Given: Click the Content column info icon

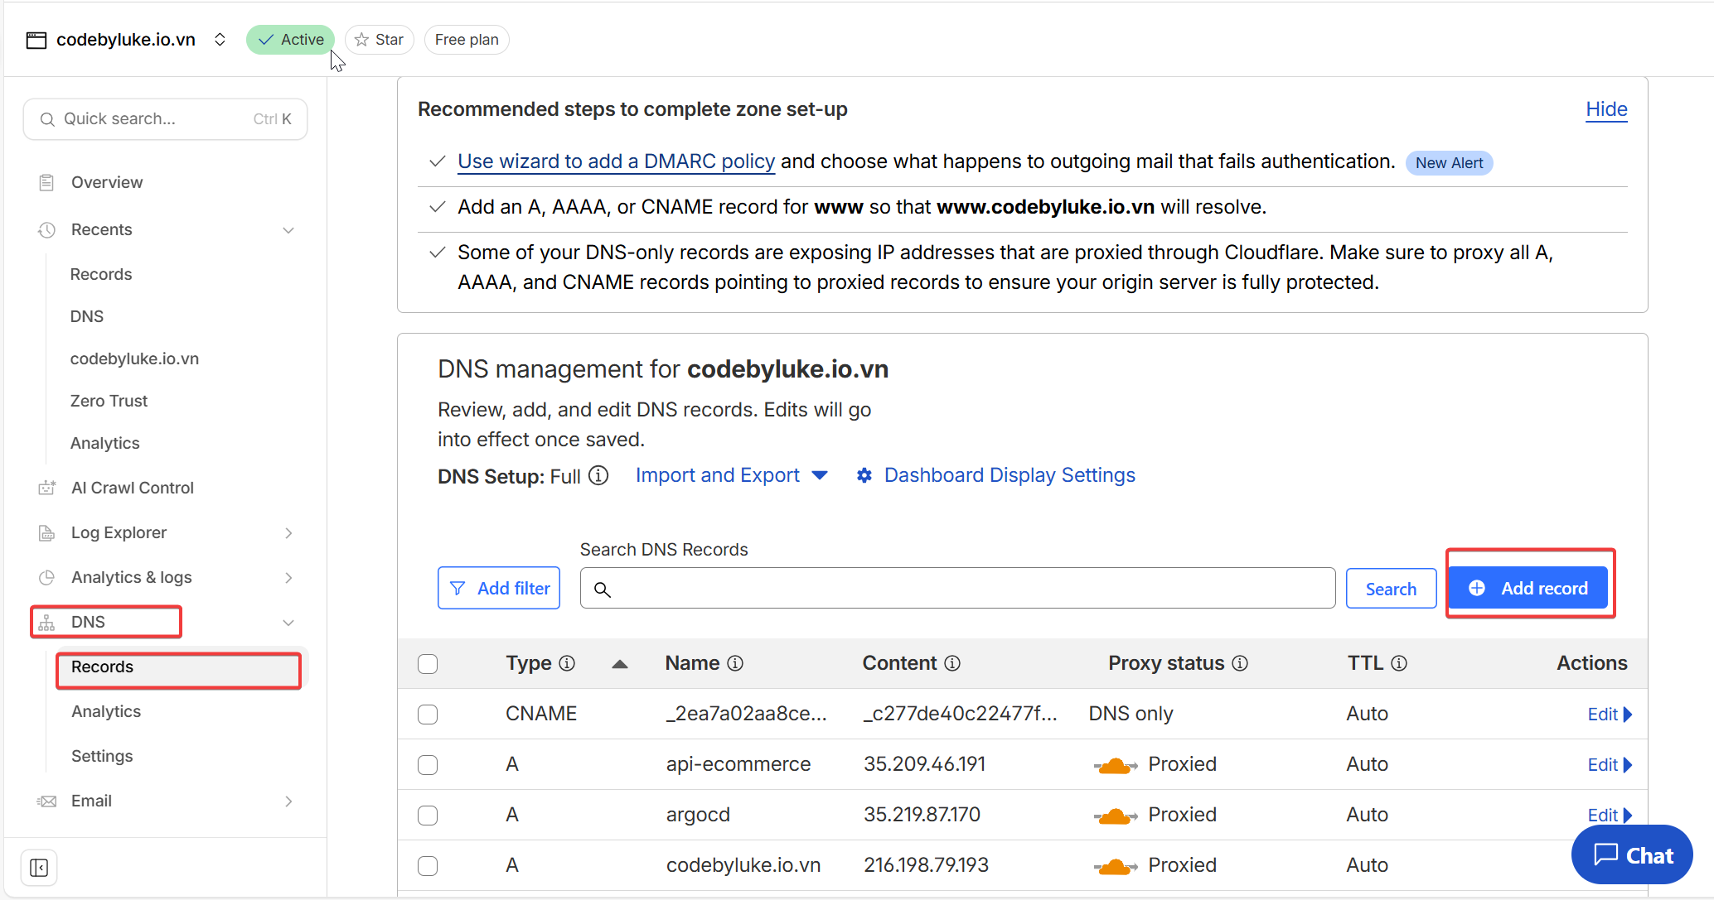Looking at the screenshot, I should coord(952,663).
